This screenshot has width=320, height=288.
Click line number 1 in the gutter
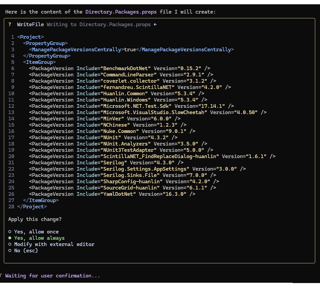point(13,37)
